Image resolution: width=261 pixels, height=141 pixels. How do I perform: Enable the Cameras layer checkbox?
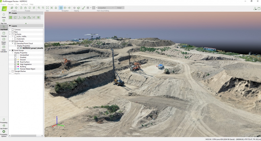tap(13, 30)
